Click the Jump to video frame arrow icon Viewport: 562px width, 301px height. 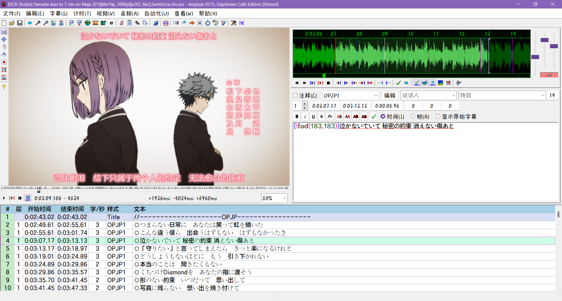coord(30,23)
